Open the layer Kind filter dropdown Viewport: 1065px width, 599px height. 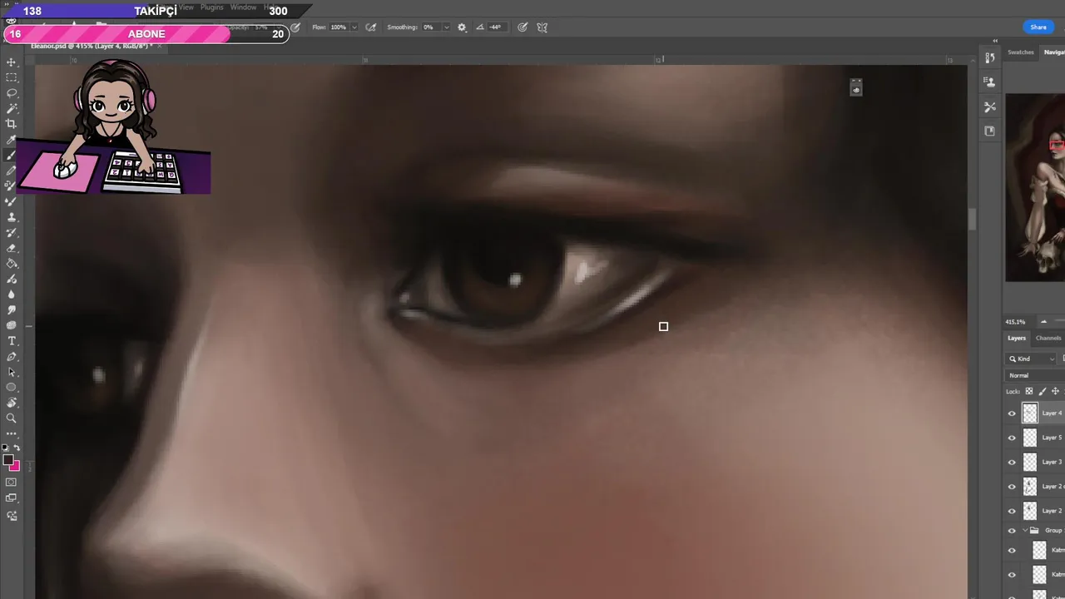point(1032,359)
